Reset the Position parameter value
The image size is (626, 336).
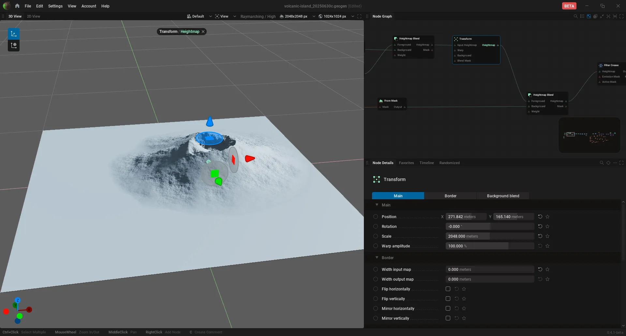pyautogui.click(x=540, y=217)
